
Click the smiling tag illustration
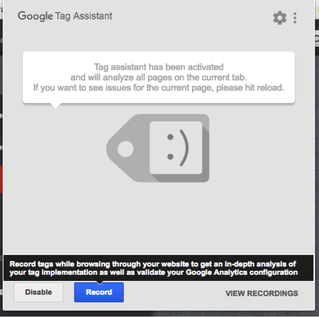coord(158,148)
